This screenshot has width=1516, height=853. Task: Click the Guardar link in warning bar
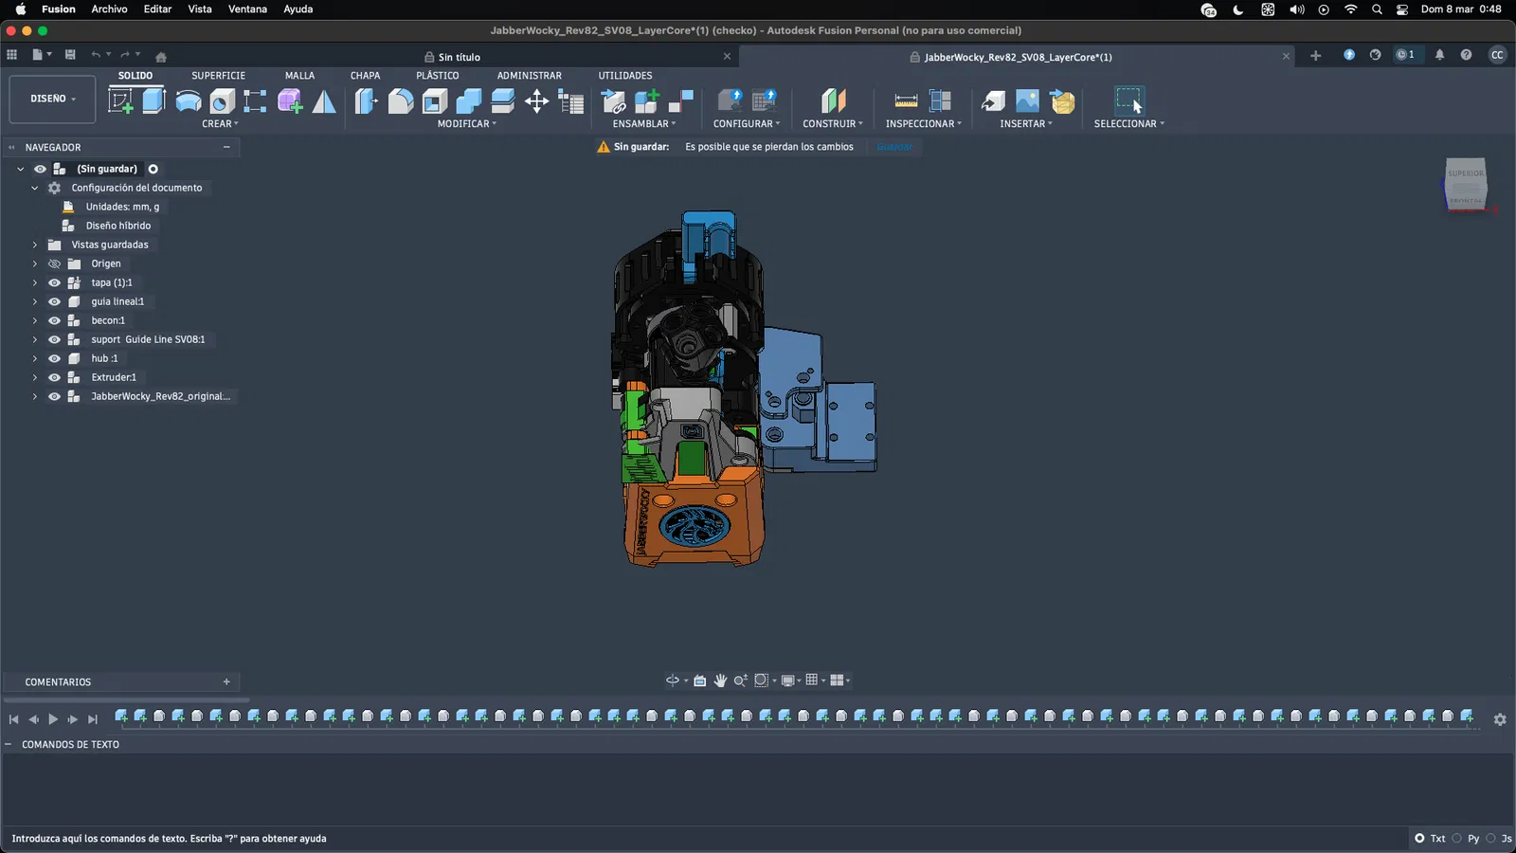tap(895, 147)
